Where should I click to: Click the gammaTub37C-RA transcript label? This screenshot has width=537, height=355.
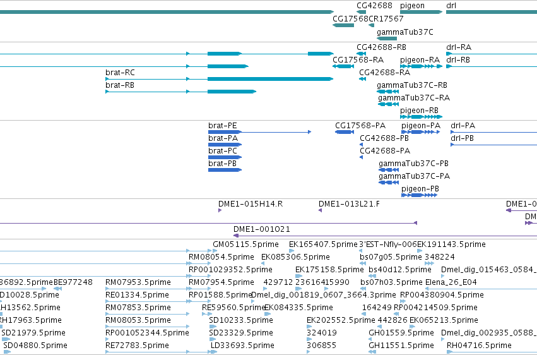(414, 98)
